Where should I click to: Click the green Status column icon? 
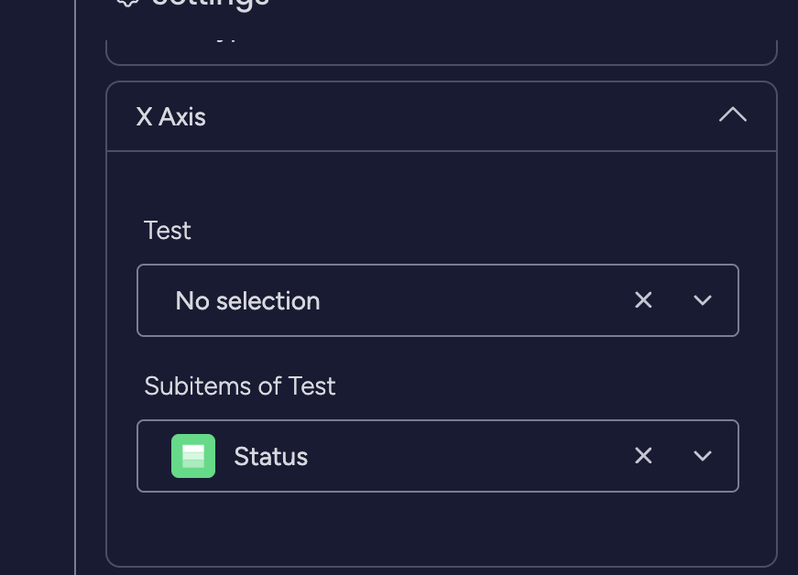193,456
